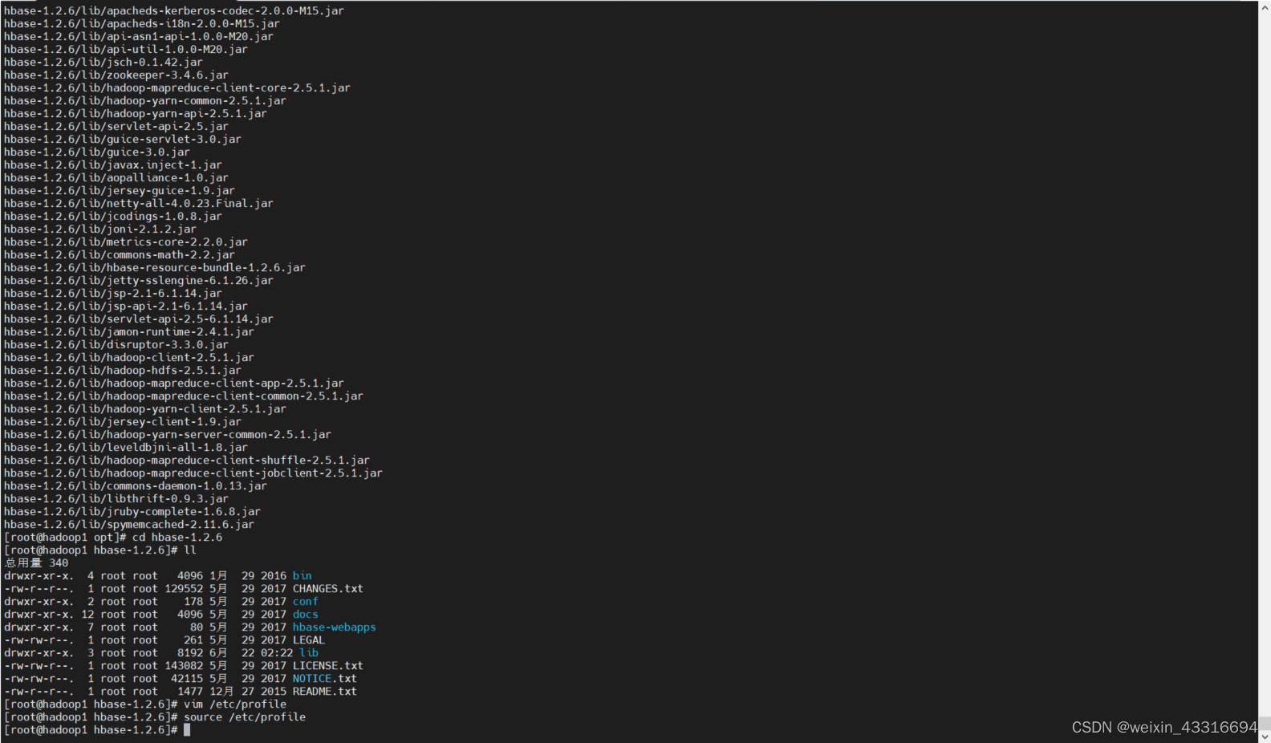Click the terminal scrollbar thumb near the bottom
The height and width of the screenshot is (743, 1271).
click(1265, 723)
